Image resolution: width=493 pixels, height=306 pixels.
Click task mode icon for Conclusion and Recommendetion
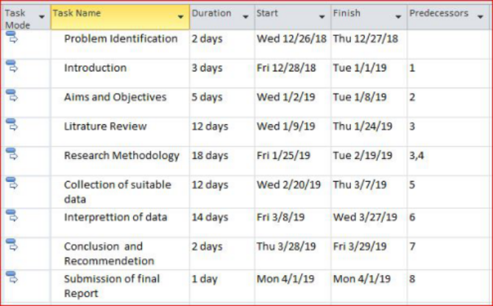click(x=12, y=245)
